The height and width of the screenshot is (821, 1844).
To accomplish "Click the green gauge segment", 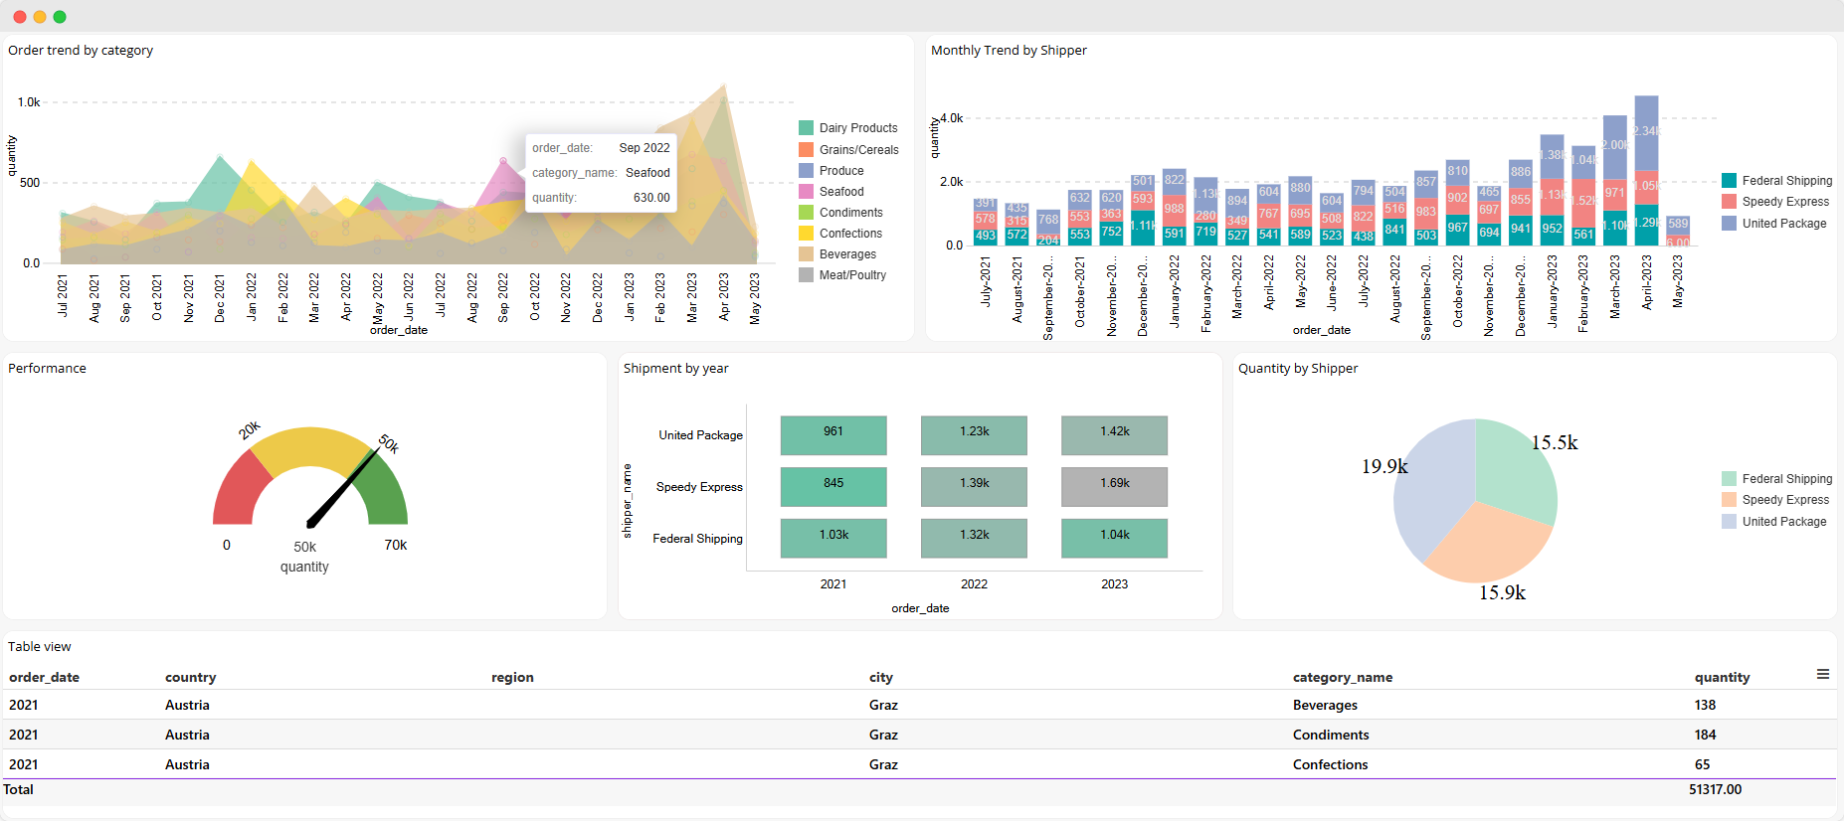I will [386, 492].
